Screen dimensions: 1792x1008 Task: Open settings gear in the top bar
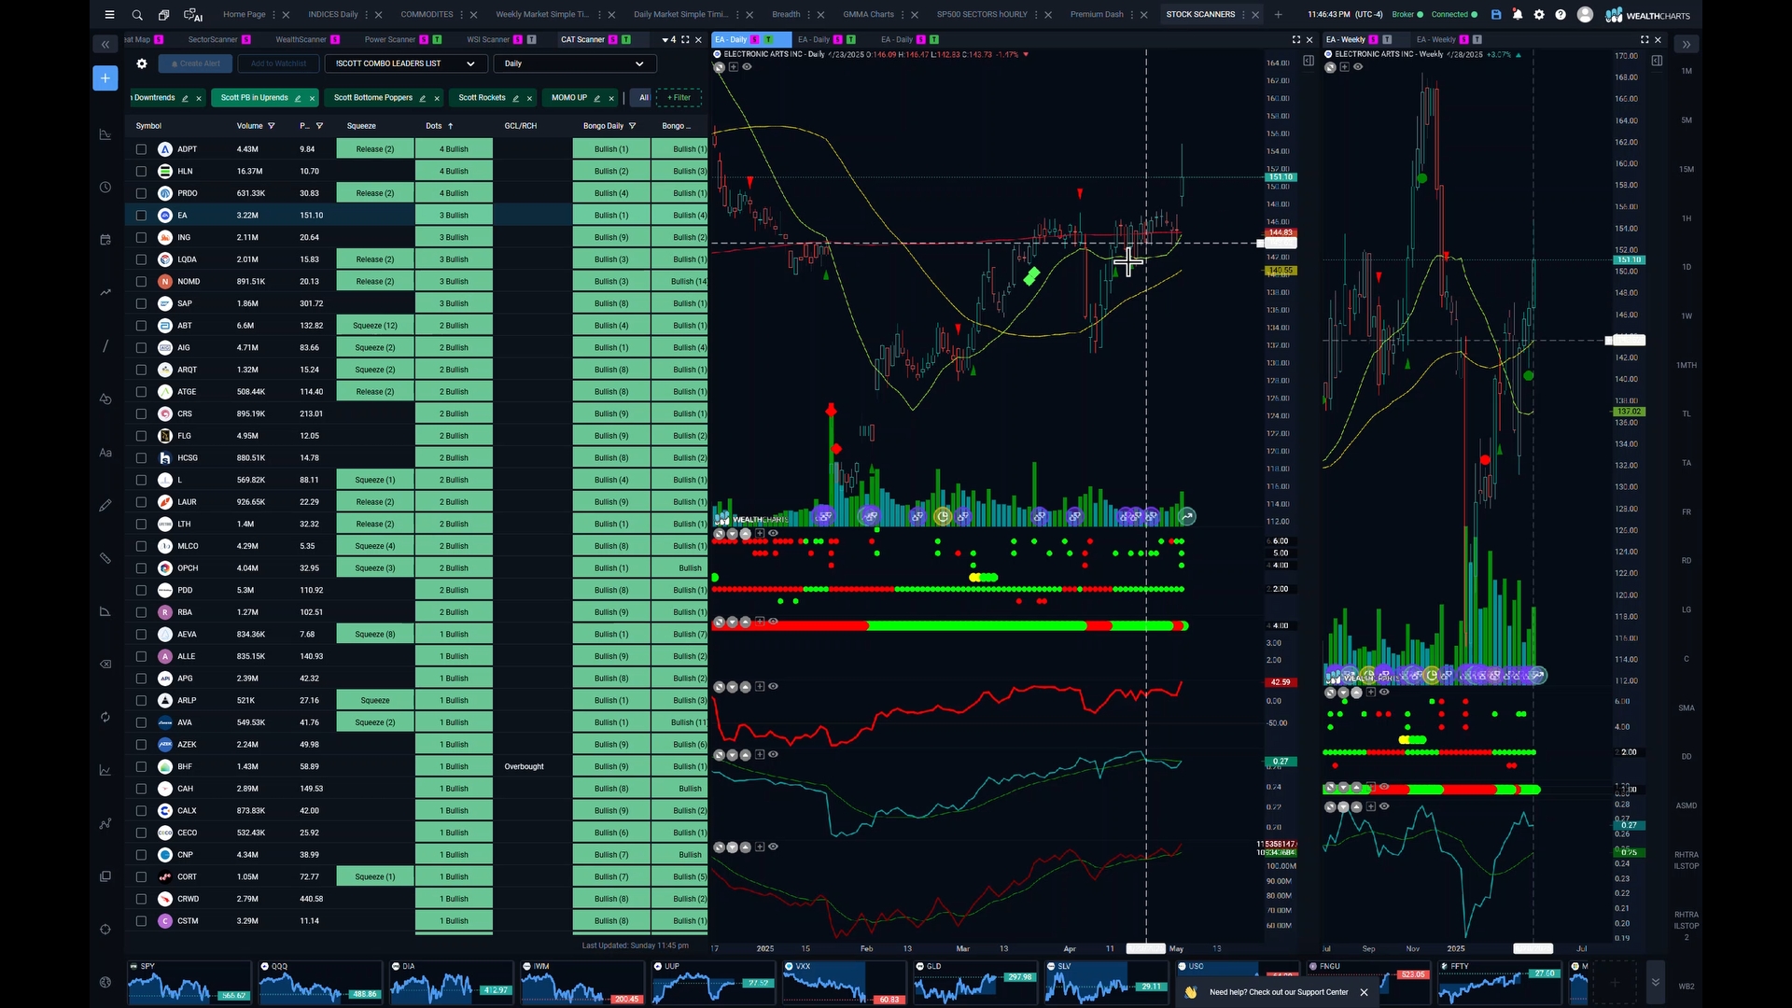pyautogui.click(x=1539, y=15)
